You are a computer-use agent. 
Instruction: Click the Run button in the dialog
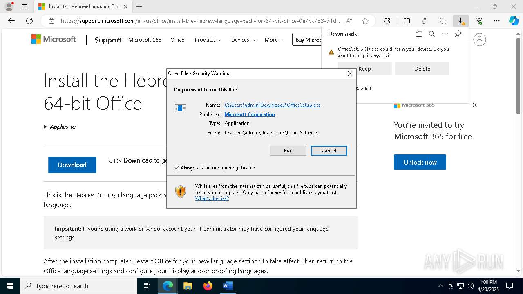pos(288,151)
